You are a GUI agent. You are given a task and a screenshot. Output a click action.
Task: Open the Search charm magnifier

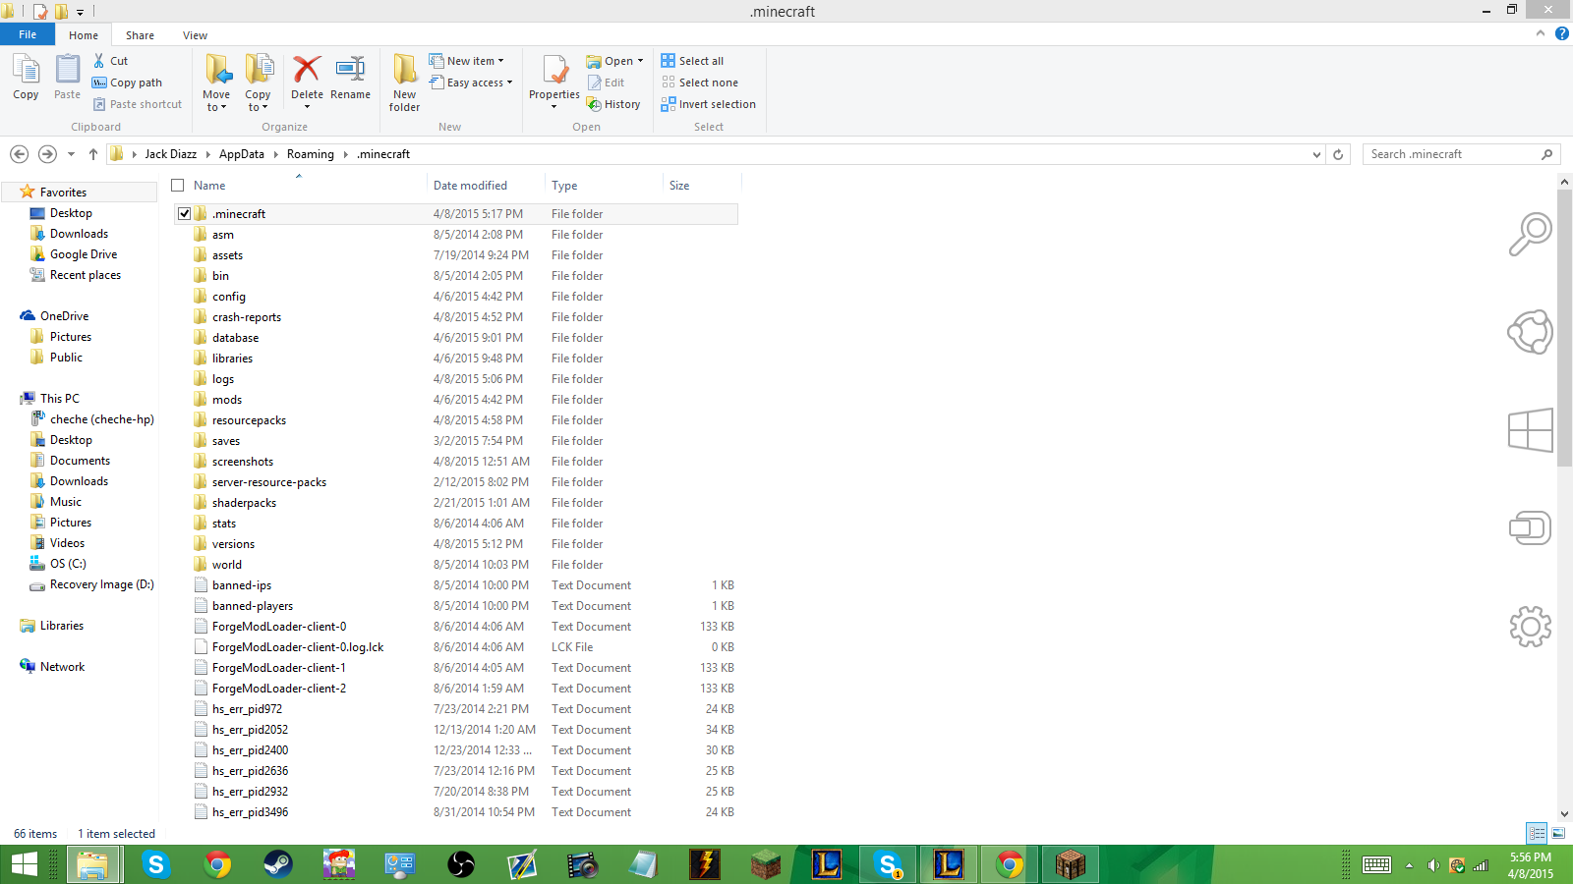[x=1530, y=235]
